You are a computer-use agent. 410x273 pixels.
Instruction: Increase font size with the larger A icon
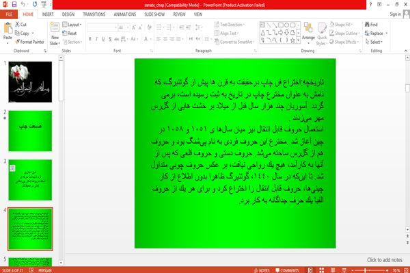[x=134, y=27]
